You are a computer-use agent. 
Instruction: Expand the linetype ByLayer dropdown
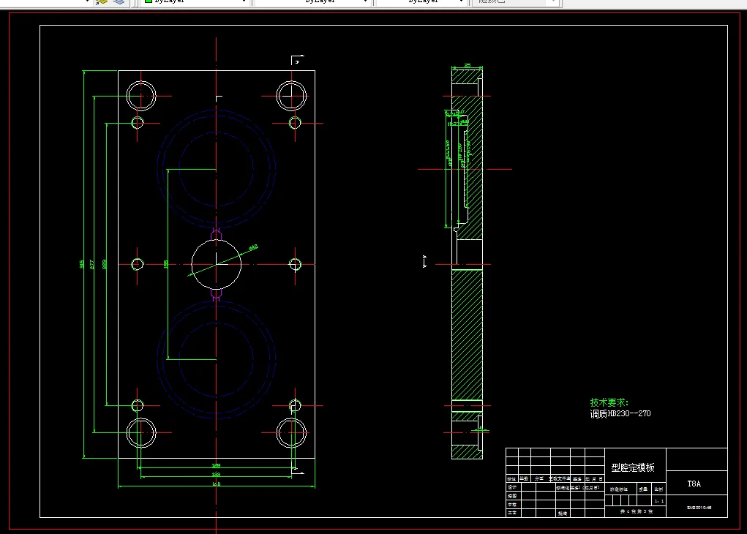312,2
